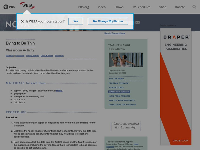Click the PBS logo icon

9,7
